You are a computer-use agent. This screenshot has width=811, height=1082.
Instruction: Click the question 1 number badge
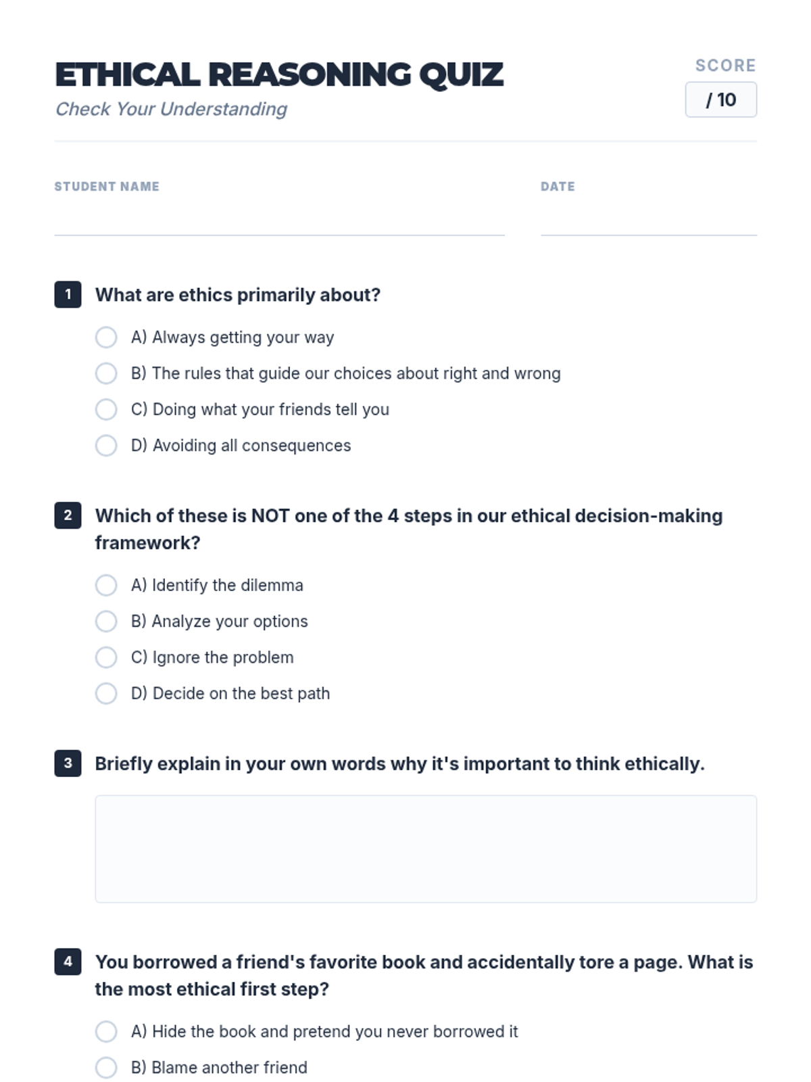pos(68,295)
